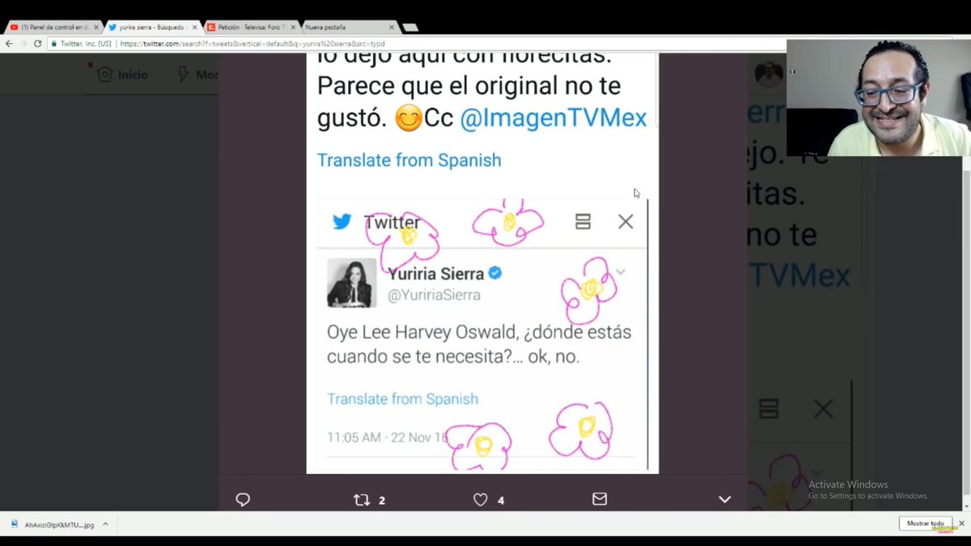
Task: Close the Nueva pestaña tab
Action: pos(391,27)
